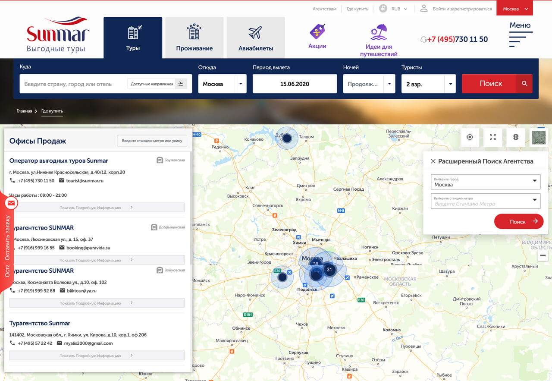552x381 pixels.
Task: Switch to the Проживание tab
Action: pos(194,38)
